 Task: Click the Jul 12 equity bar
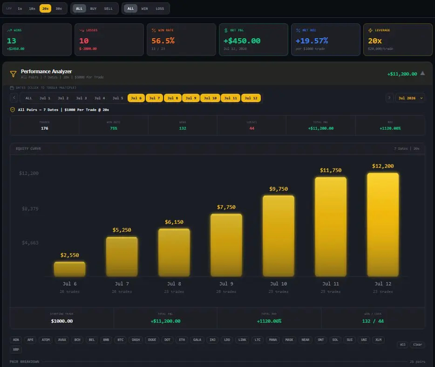[x=383, y=224]
